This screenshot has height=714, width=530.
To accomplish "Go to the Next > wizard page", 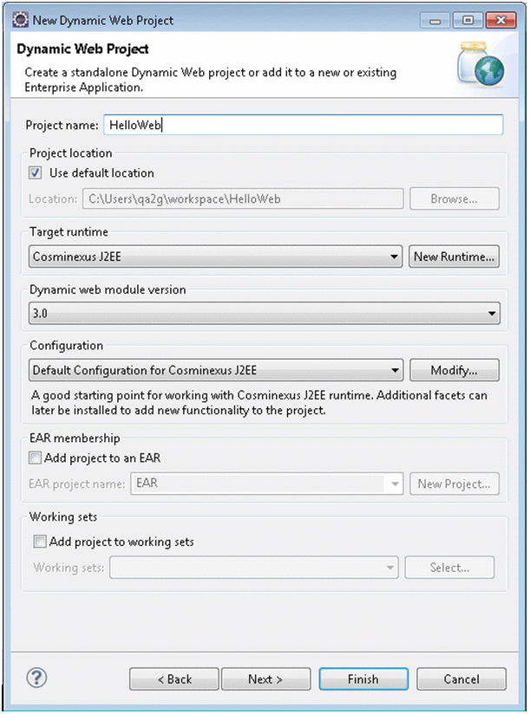I will click(265, 678).
